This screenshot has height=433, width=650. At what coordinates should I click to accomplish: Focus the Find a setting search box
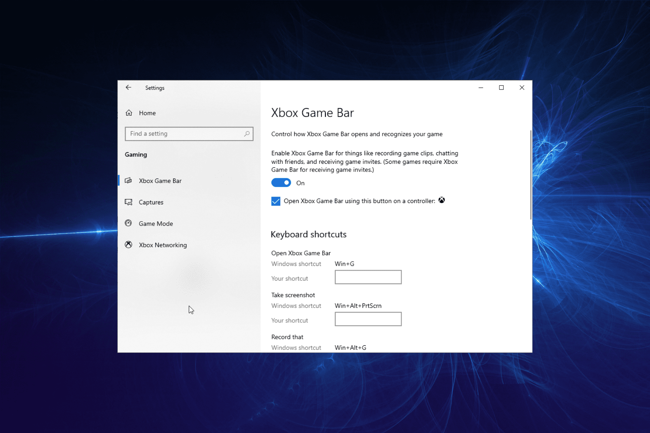(189, 134)
